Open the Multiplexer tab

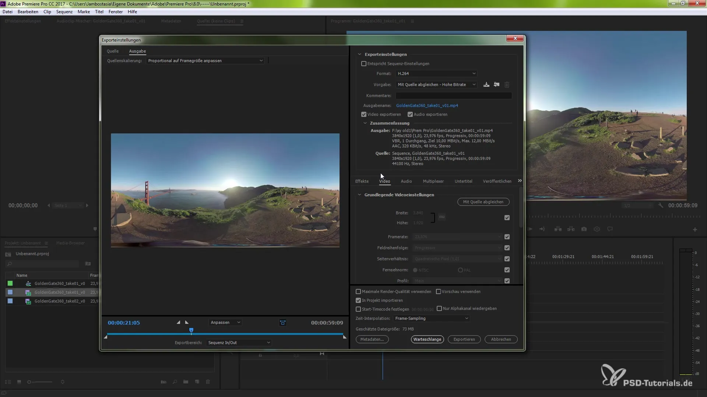[433, 181]
